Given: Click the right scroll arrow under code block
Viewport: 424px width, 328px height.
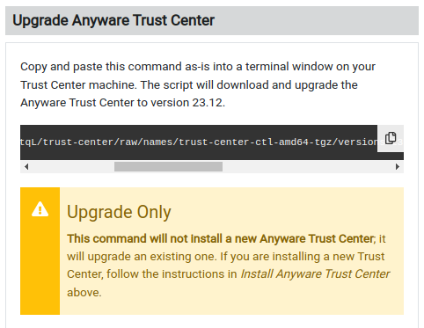Looking at the screenshot, I should (x=398, y=167).
